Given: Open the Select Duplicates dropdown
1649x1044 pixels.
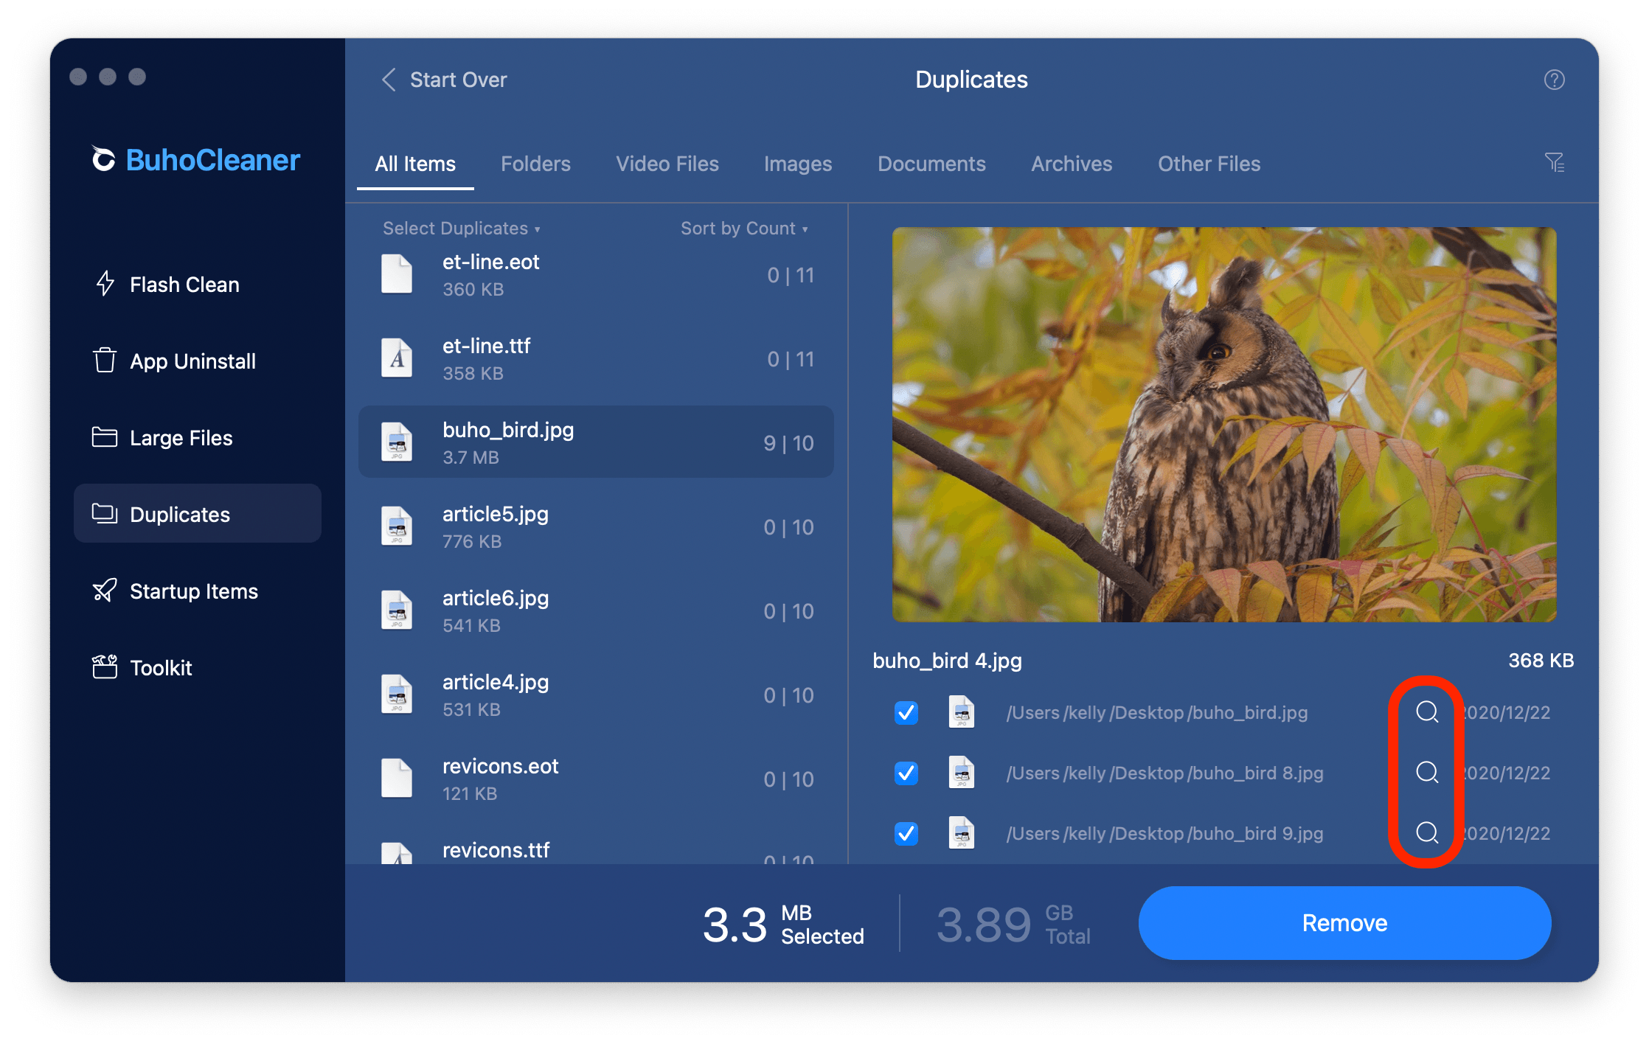Looking at the screenshot, I should point(462,229).
